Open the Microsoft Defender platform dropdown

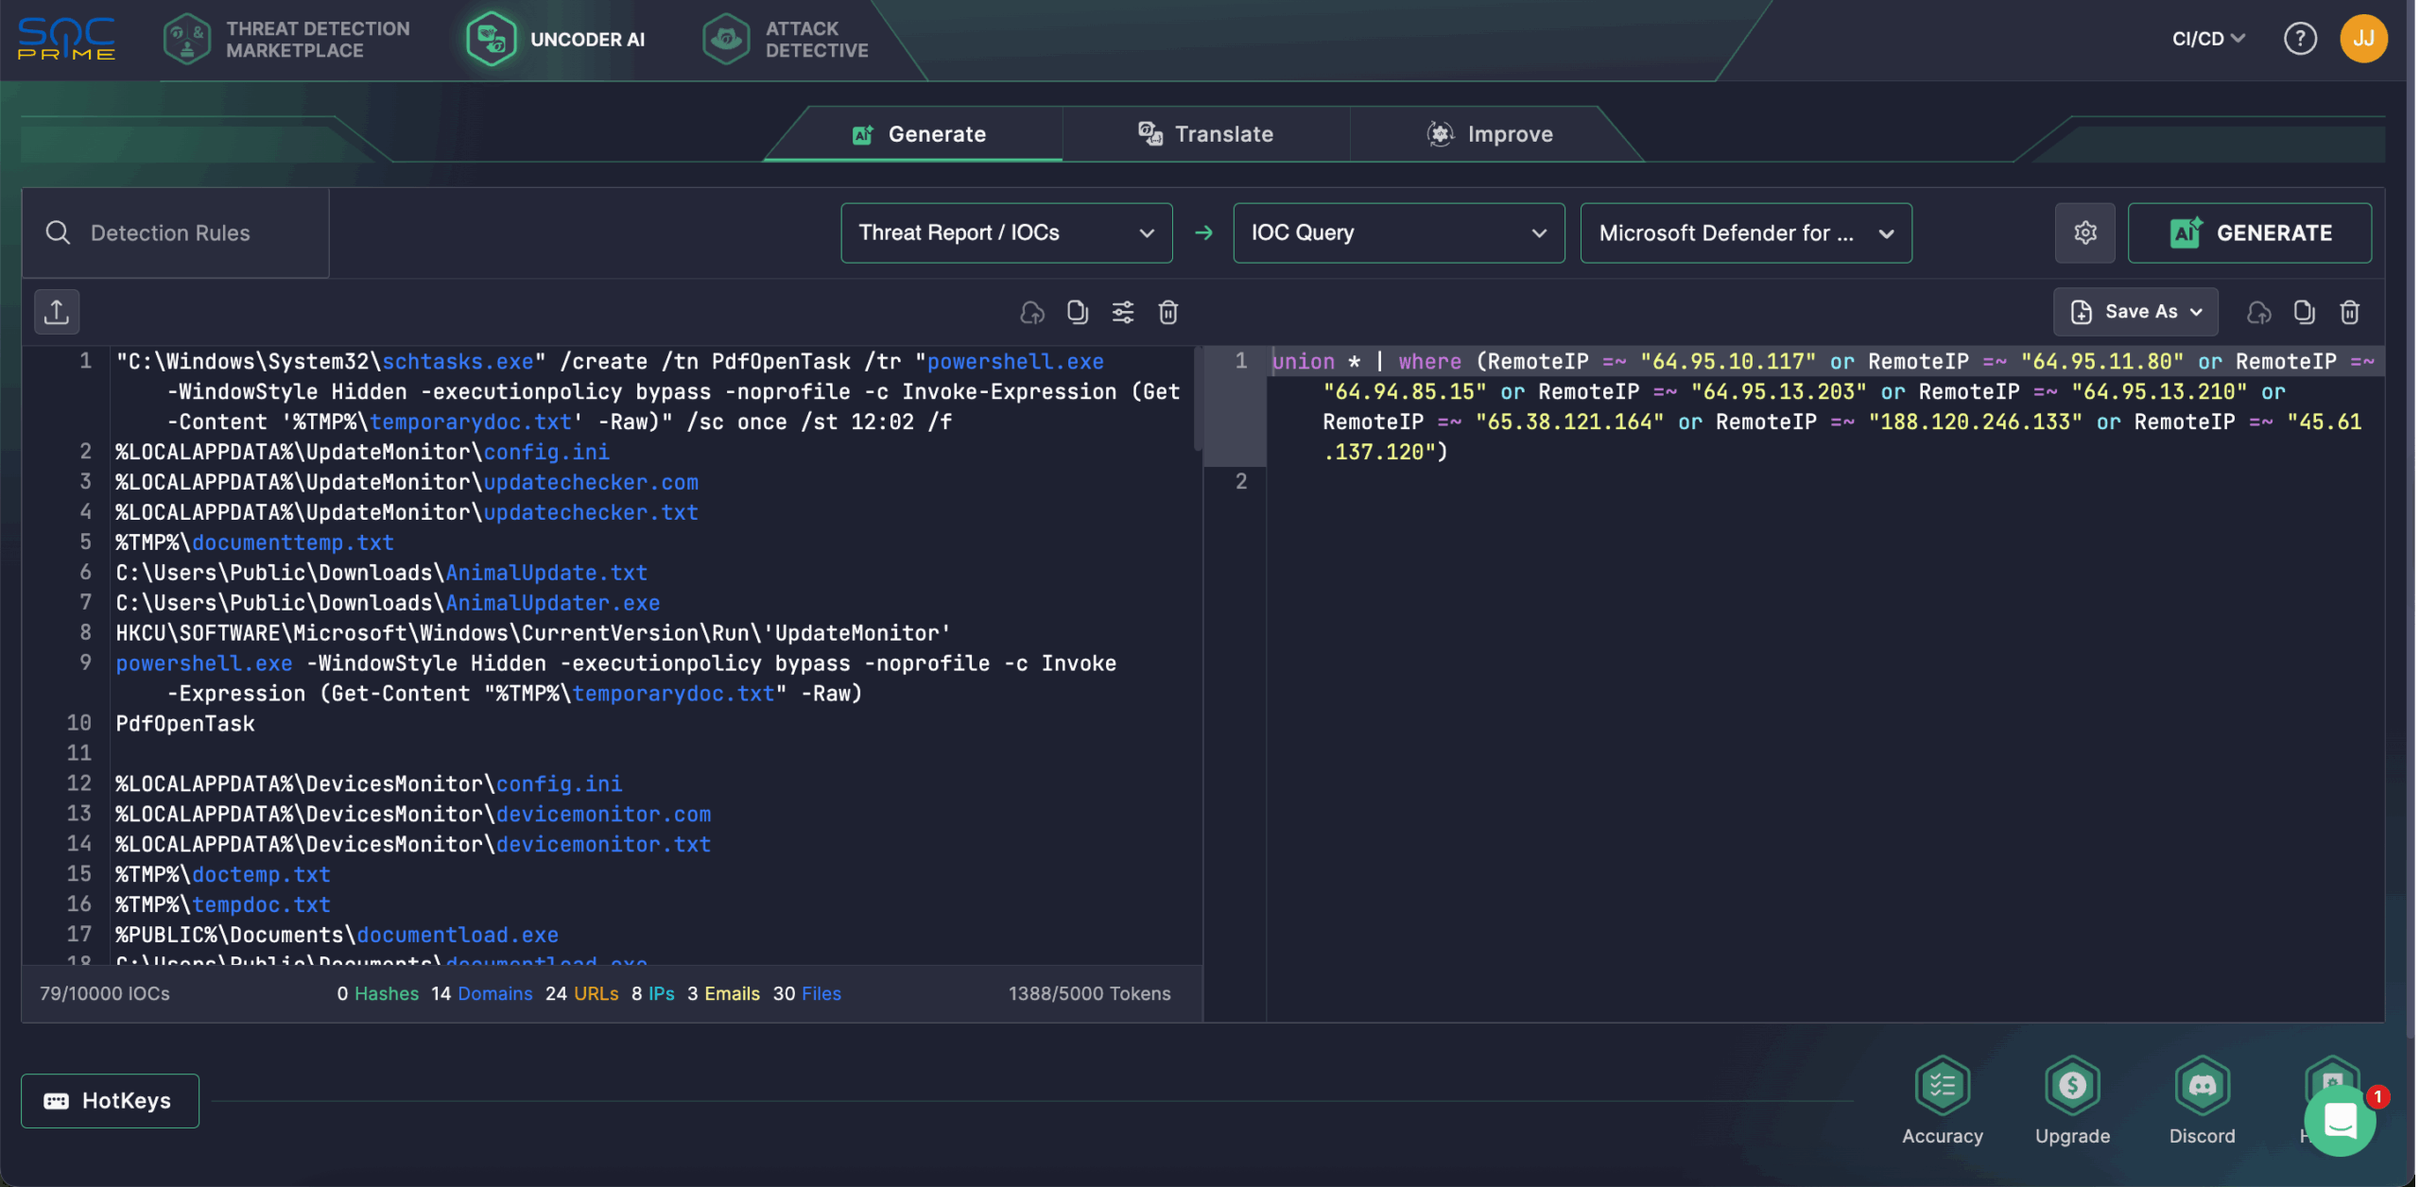pos(1745,232)
